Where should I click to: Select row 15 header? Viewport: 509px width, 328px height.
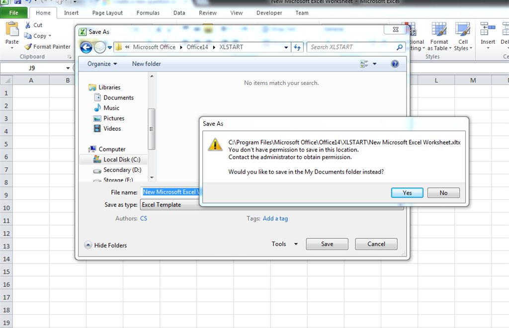coord(6,272)
